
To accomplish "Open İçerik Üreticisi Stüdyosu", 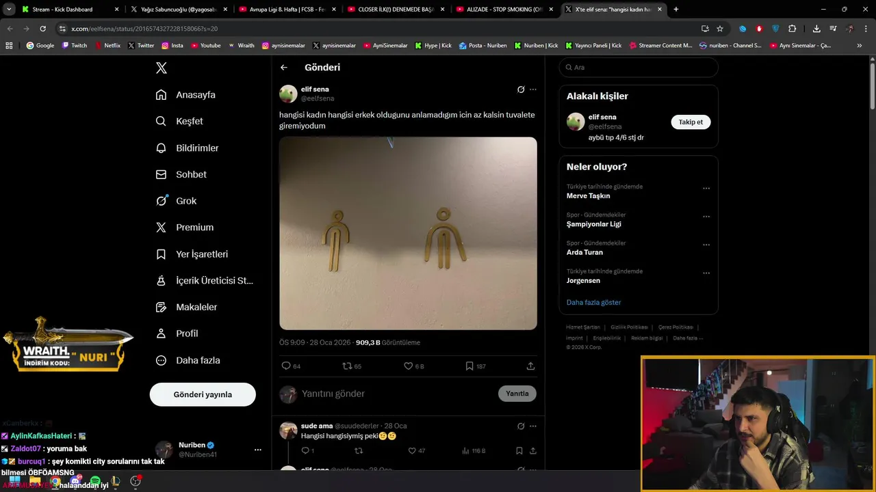I will pyautogui.click(x=204, y=280).
